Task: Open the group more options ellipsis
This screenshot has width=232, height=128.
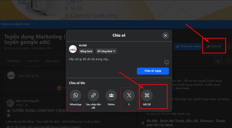Action: [x=229, y=61]
